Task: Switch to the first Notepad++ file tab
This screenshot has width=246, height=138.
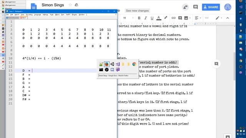Action: point(13,18)
